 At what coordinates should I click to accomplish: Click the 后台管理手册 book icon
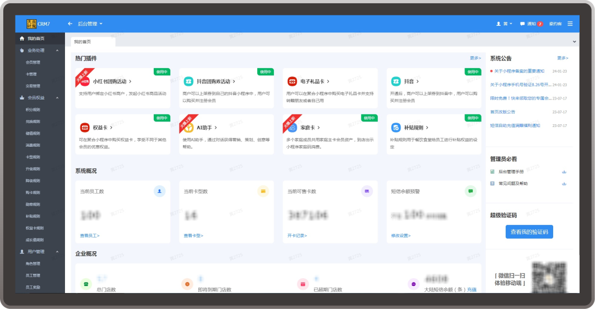click(493, 172)
